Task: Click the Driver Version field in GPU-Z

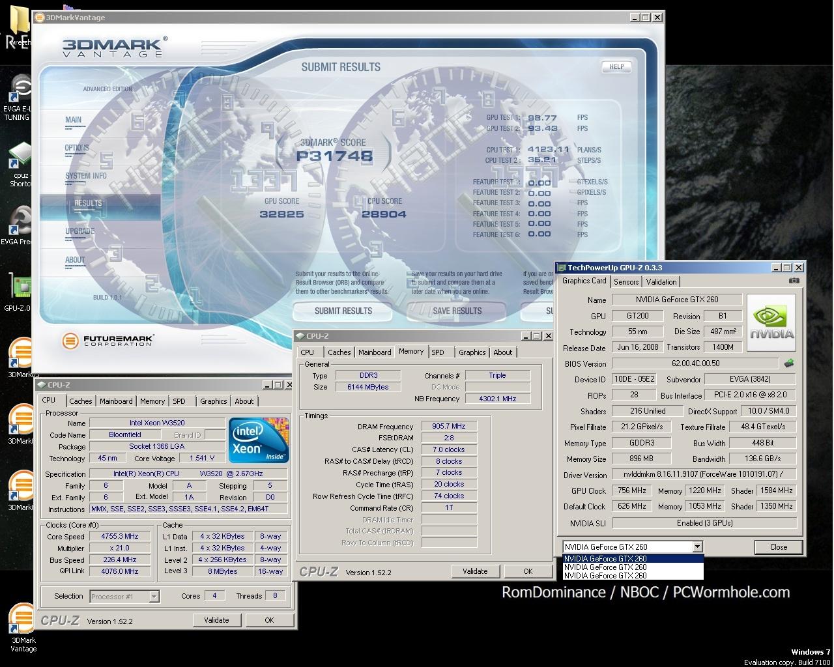Action: [704, 475]
